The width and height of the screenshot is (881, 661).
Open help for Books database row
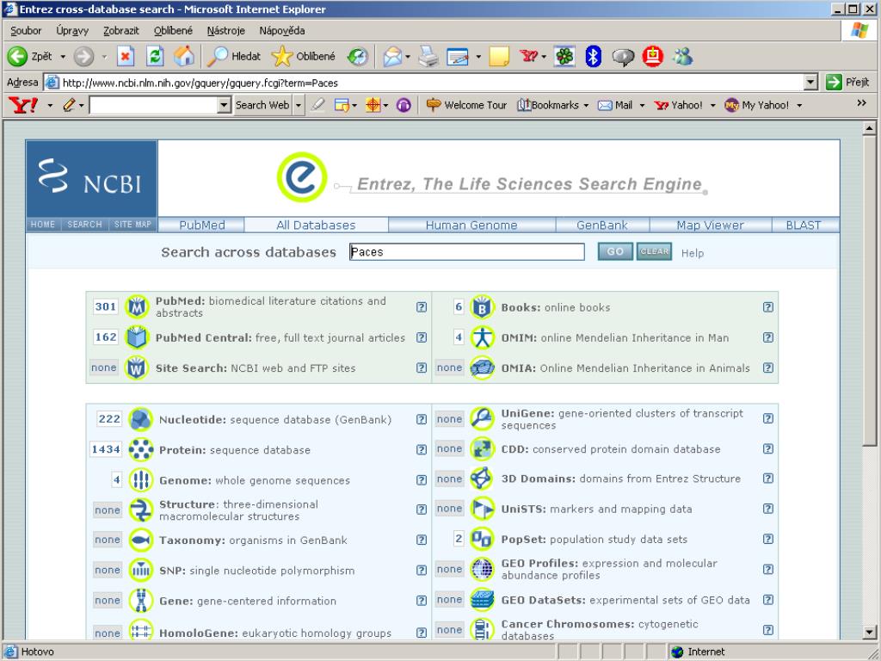pos(768,307)
